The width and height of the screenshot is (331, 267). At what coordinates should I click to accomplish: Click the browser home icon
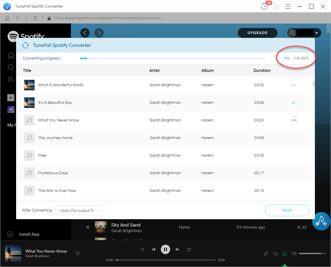pos(7,18)
